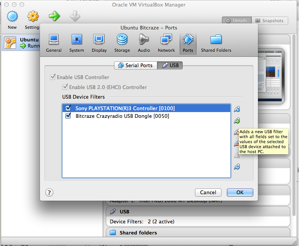
Task: Open help with the question mark button
Action: tap(50, 192)
